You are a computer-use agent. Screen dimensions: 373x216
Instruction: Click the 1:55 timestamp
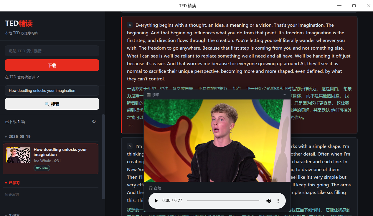[130, 126]
